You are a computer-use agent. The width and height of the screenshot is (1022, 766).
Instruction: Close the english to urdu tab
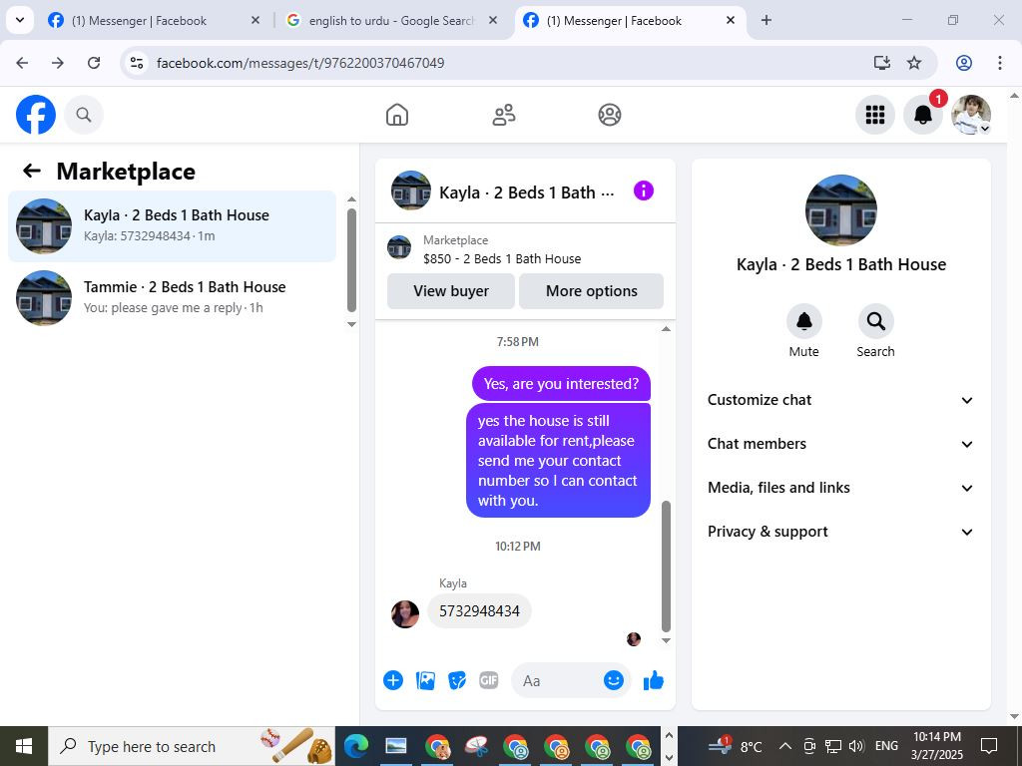point(493,21)
